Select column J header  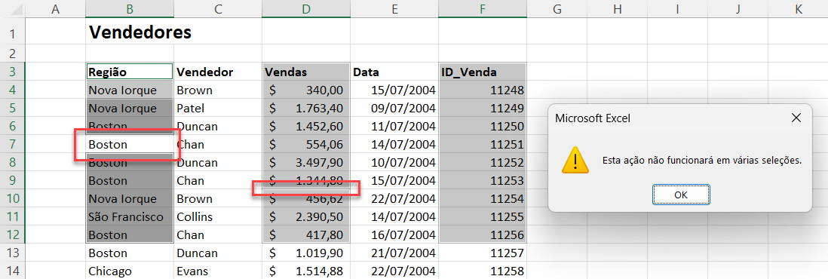pos(738,9)
